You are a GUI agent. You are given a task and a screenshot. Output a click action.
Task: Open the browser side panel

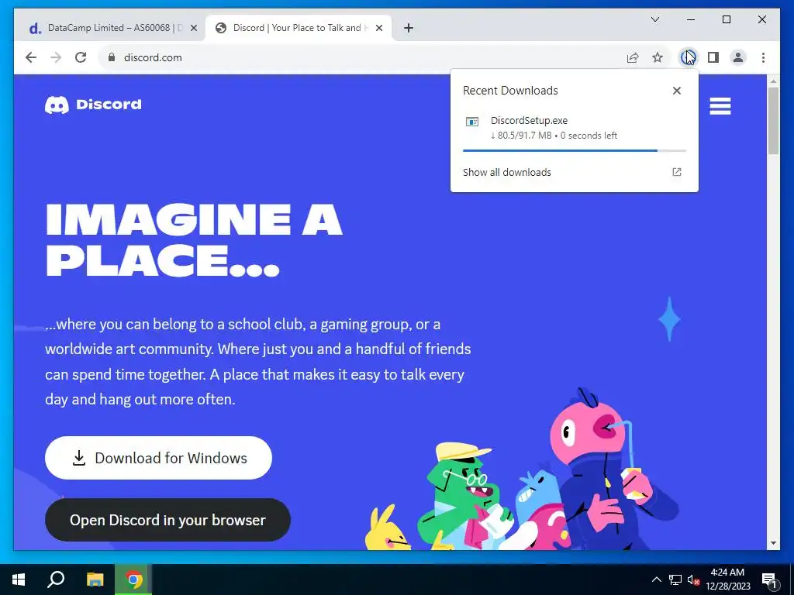tap(713, 57)
